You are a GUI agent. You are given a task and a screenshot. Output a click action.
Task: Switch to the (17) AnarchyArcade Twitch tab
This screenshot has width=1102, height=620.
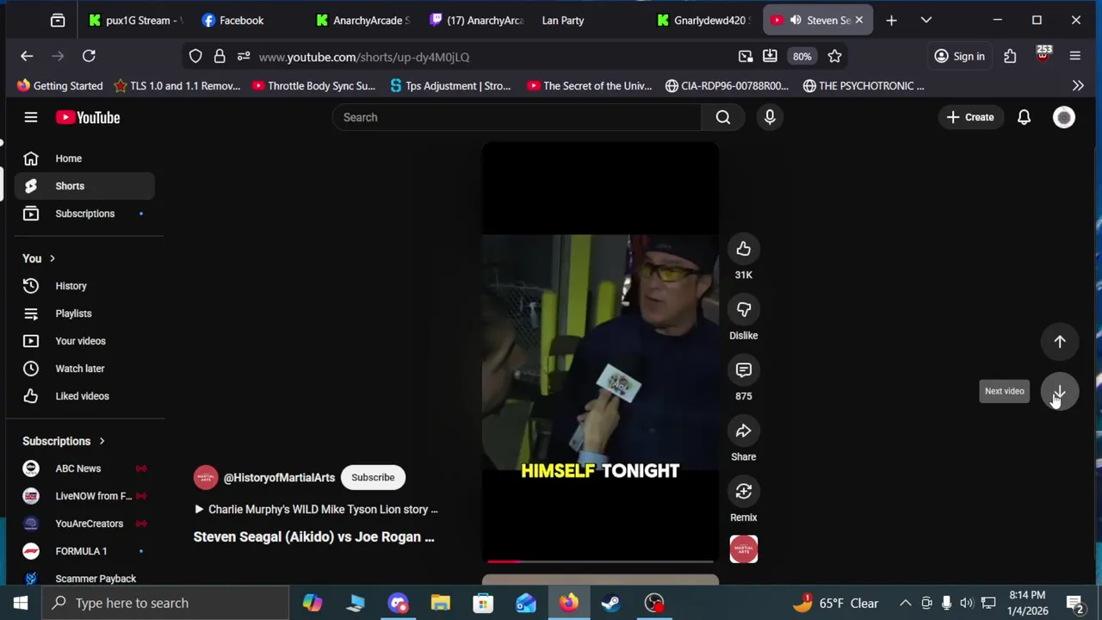pos(476,20)
